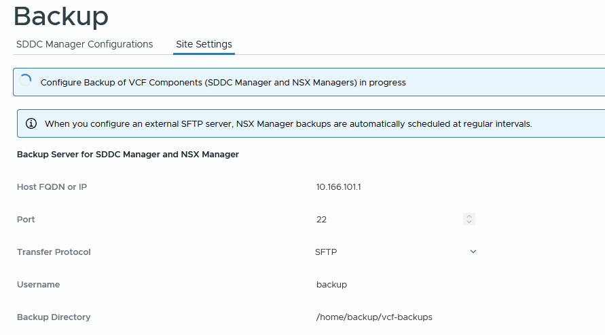This screenshot has height=335, width=605.
Task: Click the Backup page heading
Action: point(61,16)
